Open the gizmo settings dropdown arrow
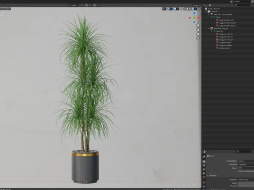Screen dimensions: 254x190 171,9
